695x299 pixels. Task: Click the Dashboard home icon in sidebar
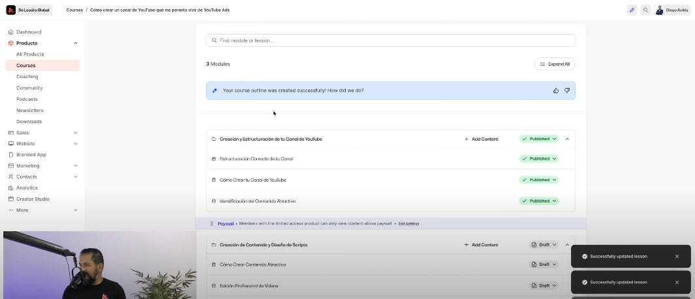coord(10,32)
